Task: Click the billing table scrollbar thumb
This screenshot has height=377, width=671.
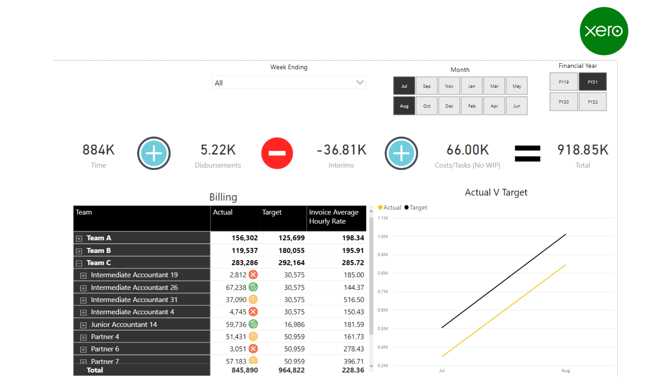Action: click(x=371, y=276)
